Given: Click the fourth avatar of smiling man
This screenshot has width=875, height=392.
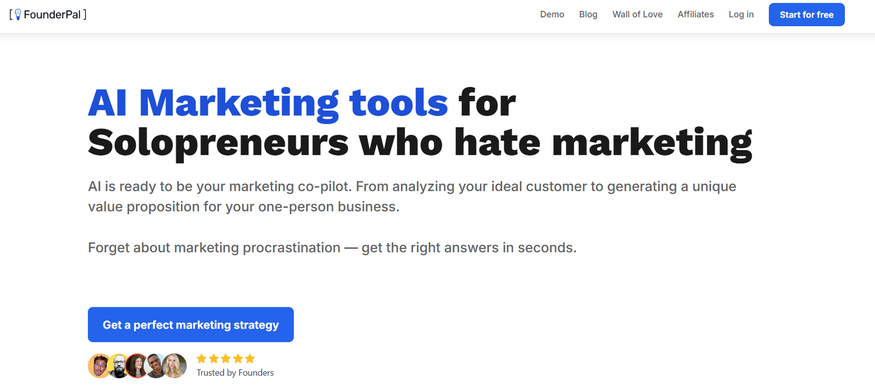Looking at the screenshot, I should (155, 366).
